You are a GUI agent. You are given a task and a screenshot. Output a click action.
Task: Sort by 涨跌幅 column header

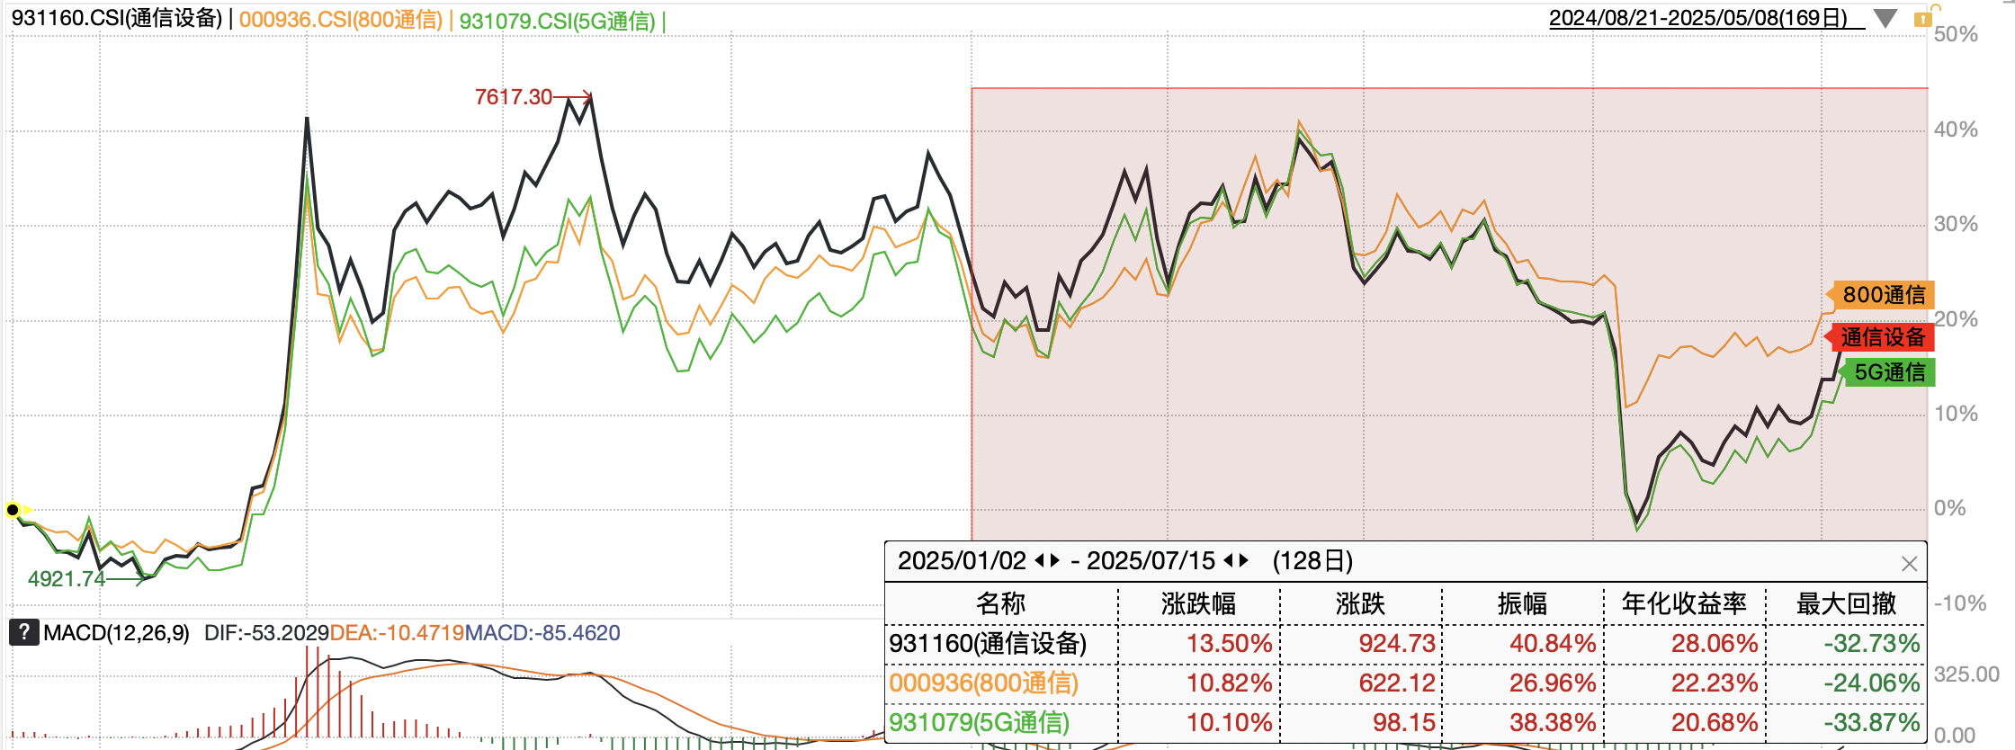pyautogui.click(x=1198, y=603)
